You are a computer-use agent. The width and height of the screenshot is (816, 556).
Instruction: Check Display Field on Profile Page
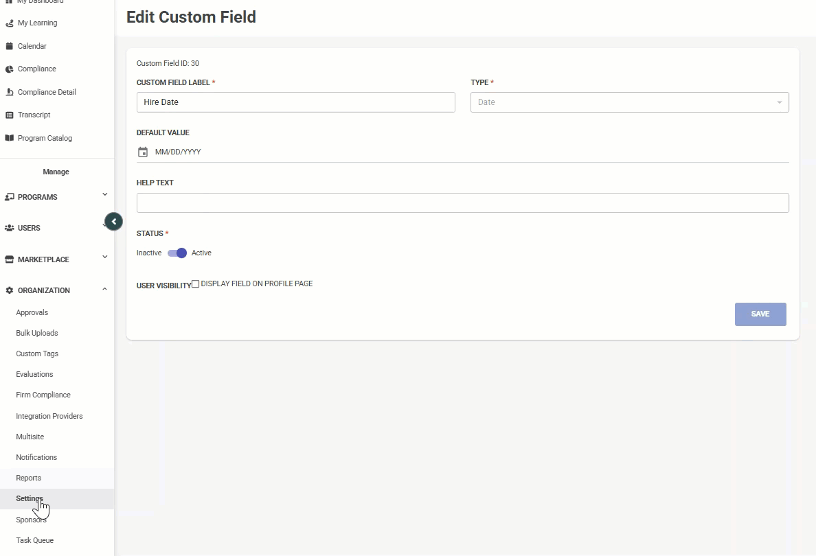point(196,284)
